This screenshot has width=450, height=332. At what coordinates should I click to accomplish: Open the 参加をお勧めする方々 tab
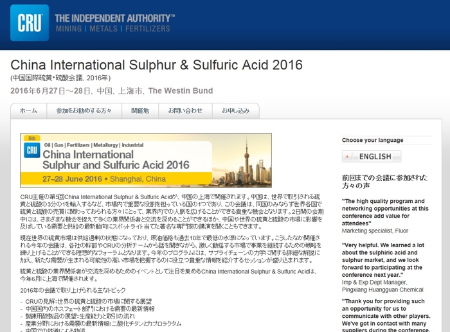(84, 110)
